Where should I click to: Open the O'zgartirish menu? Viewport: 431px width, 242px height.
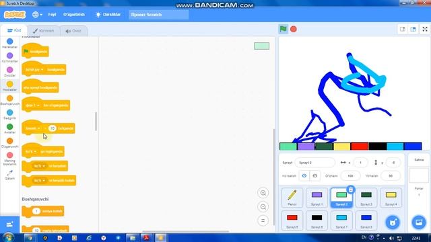(x=74, y=15)
